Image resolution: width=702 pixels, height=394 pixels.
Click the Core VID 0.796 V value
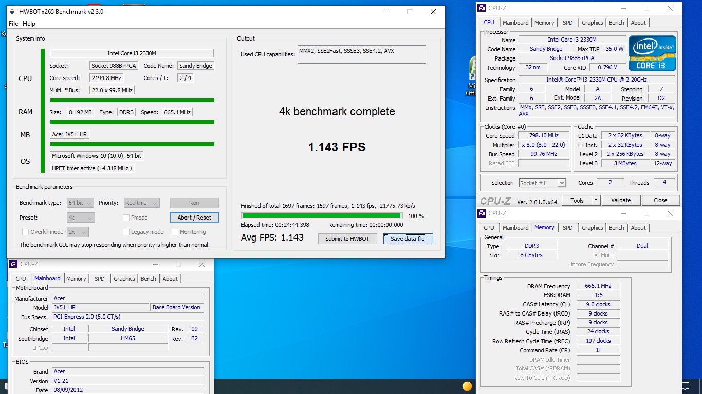[x=608, y=67]
